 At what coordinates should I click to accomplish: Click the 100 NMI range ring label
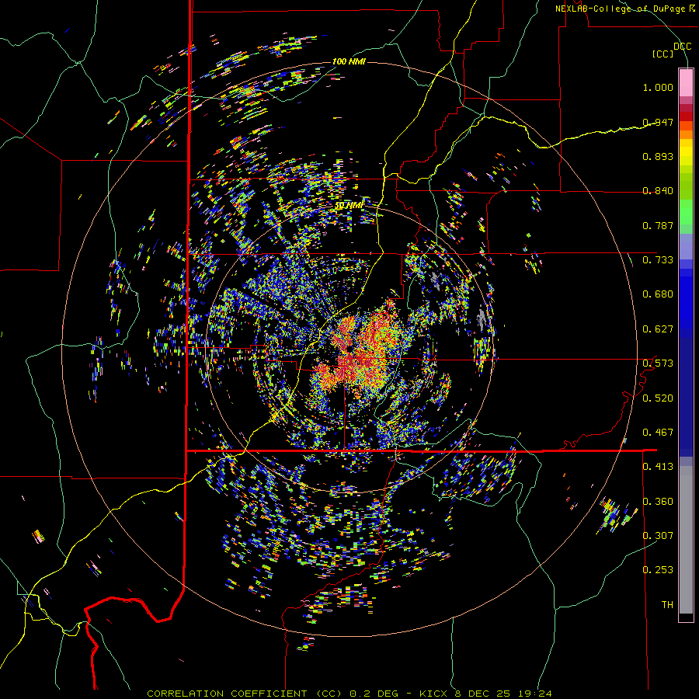[349, 61]
